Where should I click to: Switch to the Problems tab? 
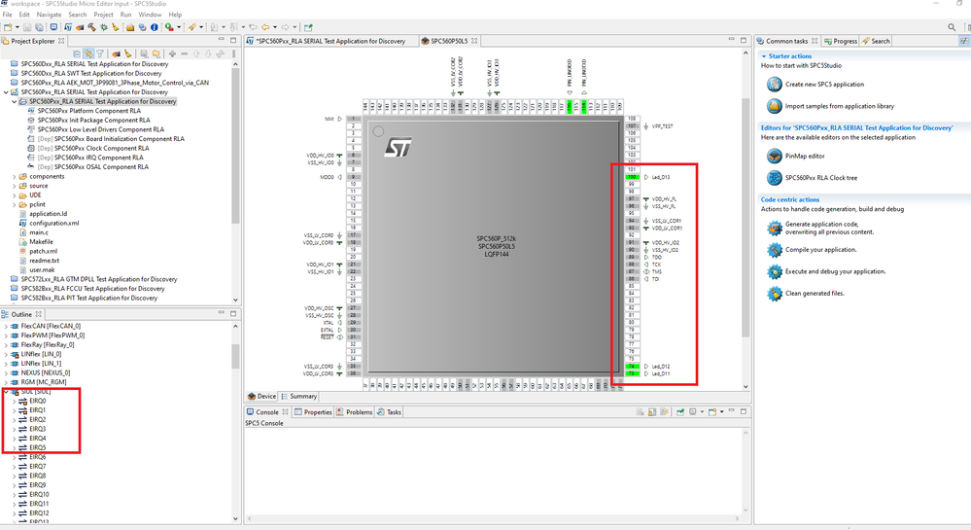coord(355,411)
